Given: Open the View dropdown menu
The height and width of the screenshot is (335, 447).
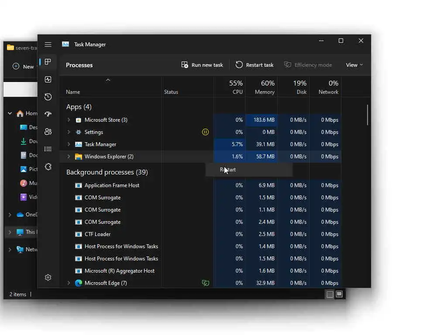Looking at the screenshot, I should [x=354, y=65].
